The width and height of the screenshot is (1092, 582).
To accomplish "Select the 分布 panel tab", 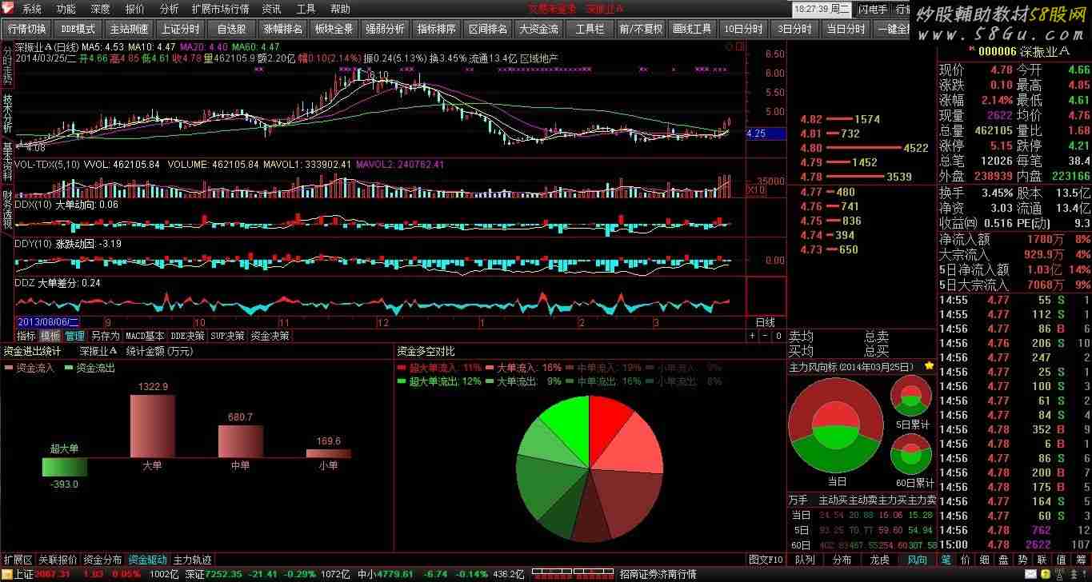I will (842, 560).
